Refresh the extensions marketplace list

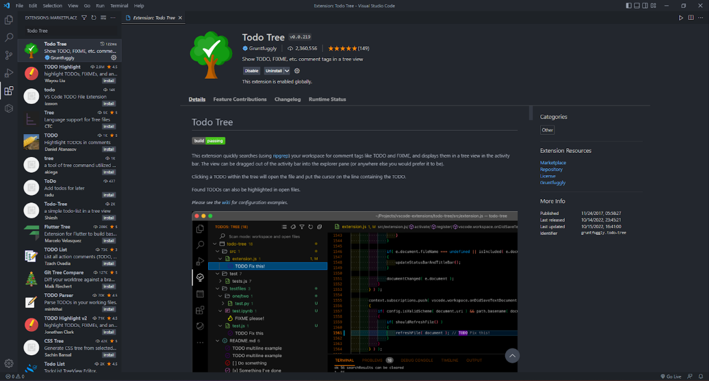tap(92, 18)
